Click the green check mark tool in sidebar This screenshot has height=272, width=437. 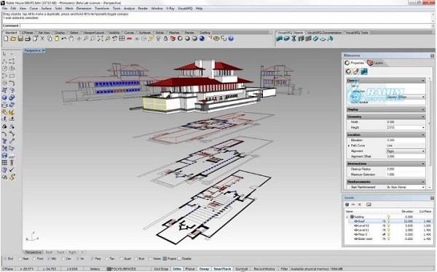click(x=12, y=170)
